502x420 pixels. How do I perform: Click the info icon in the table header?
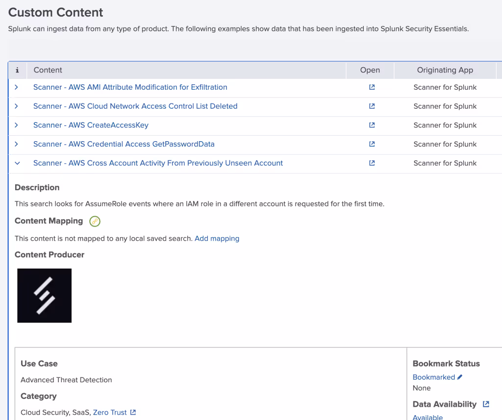click(17, 70)
